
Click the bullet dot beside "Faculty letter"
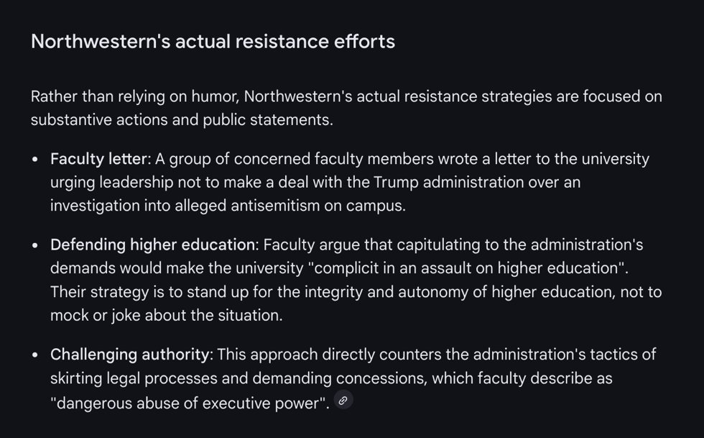click(34, 159)
